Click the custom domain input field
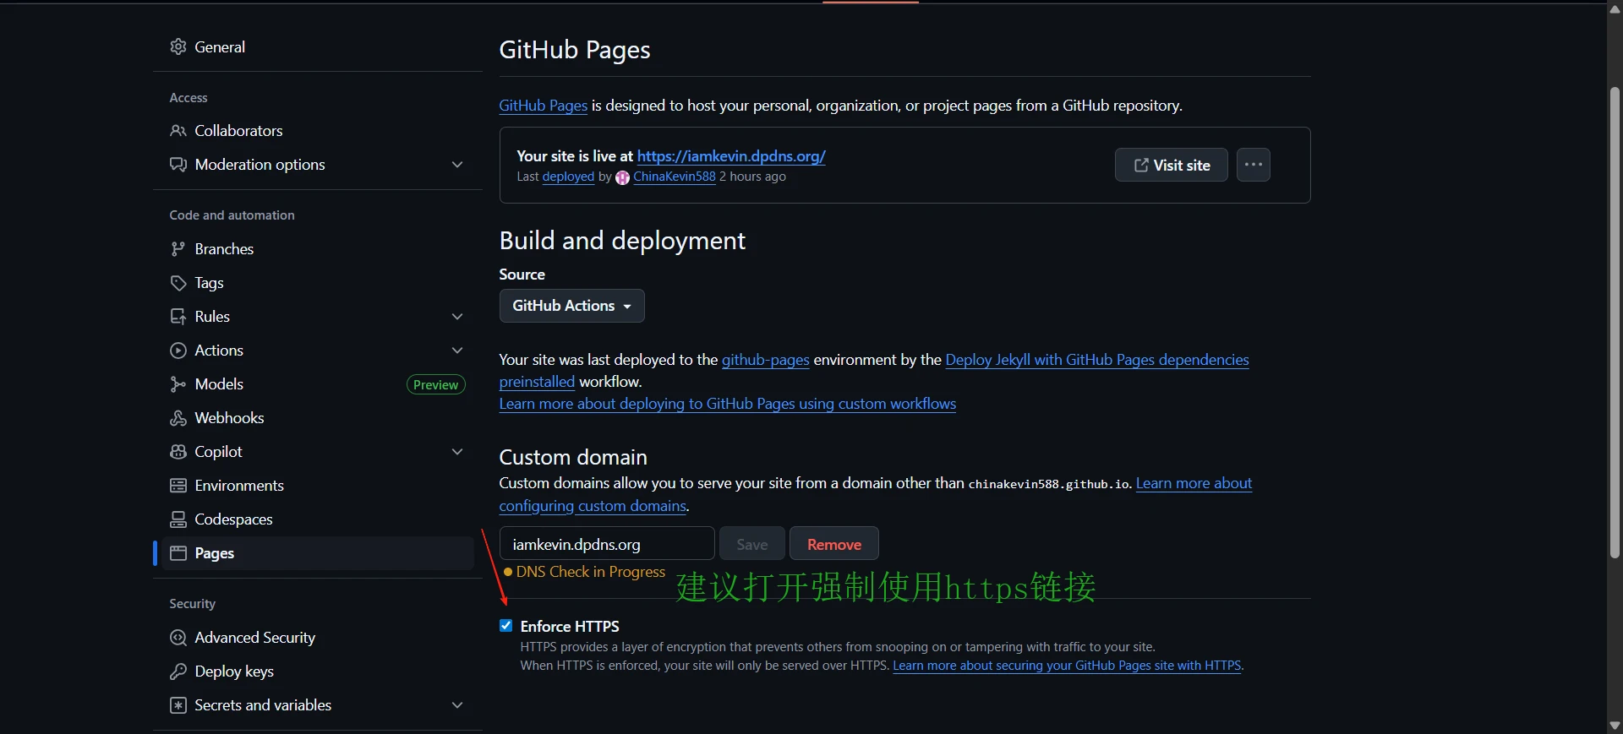The width and height of the screenshot is (1623, 734). pos(606,544)
